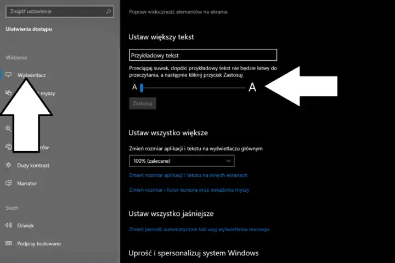
Task: Click the magnifier (Lupa) icon in sidebar
Action: 9,129
